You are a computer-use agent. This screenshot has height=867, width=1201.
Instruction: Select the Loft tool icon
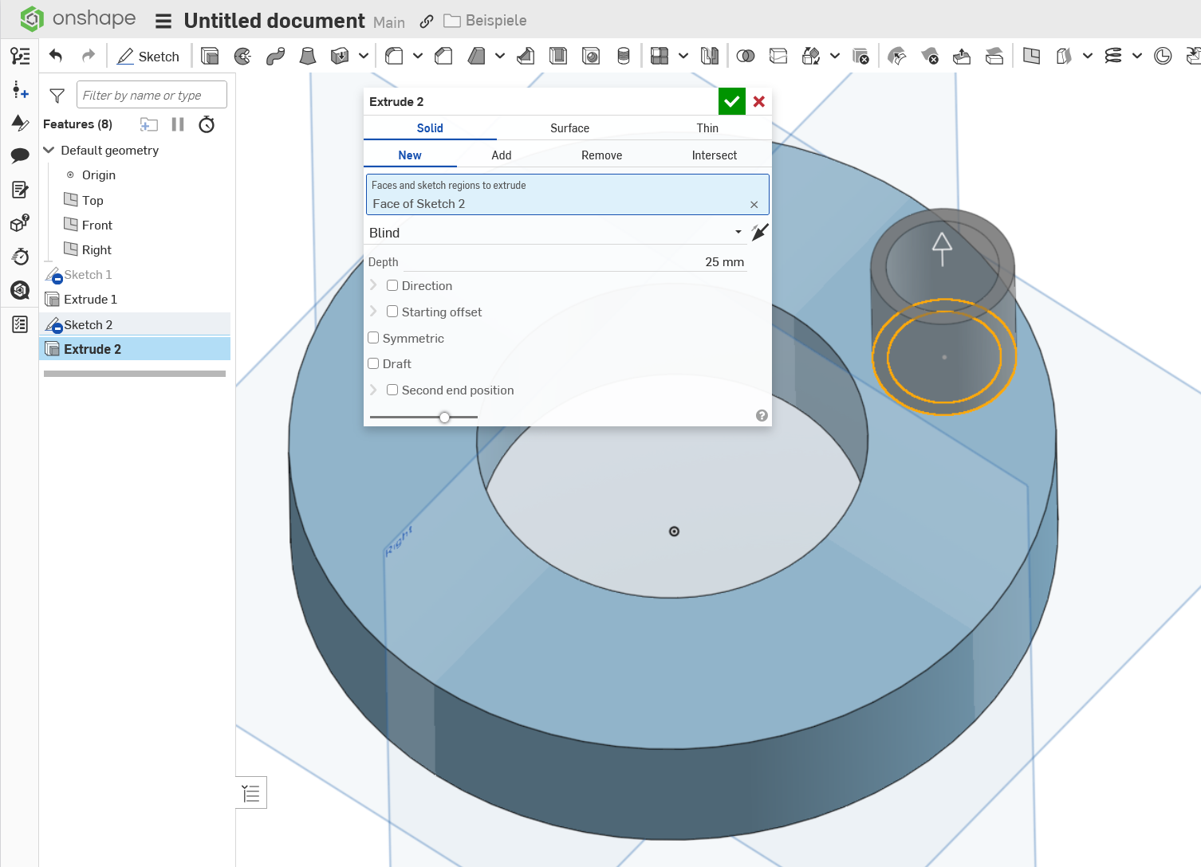click(x=308, y=56)
